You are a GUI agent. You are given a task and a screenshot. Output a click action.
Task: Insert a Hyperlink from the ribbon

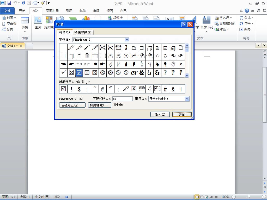click(x=116, y=18)
